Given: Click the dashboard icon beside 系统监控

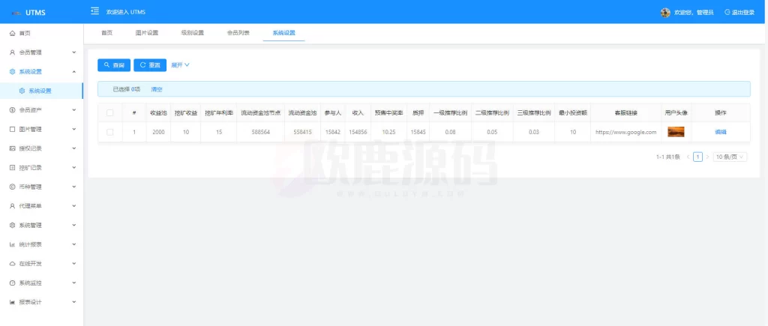Looking at the screenshot, I should [x=12, y=283].
